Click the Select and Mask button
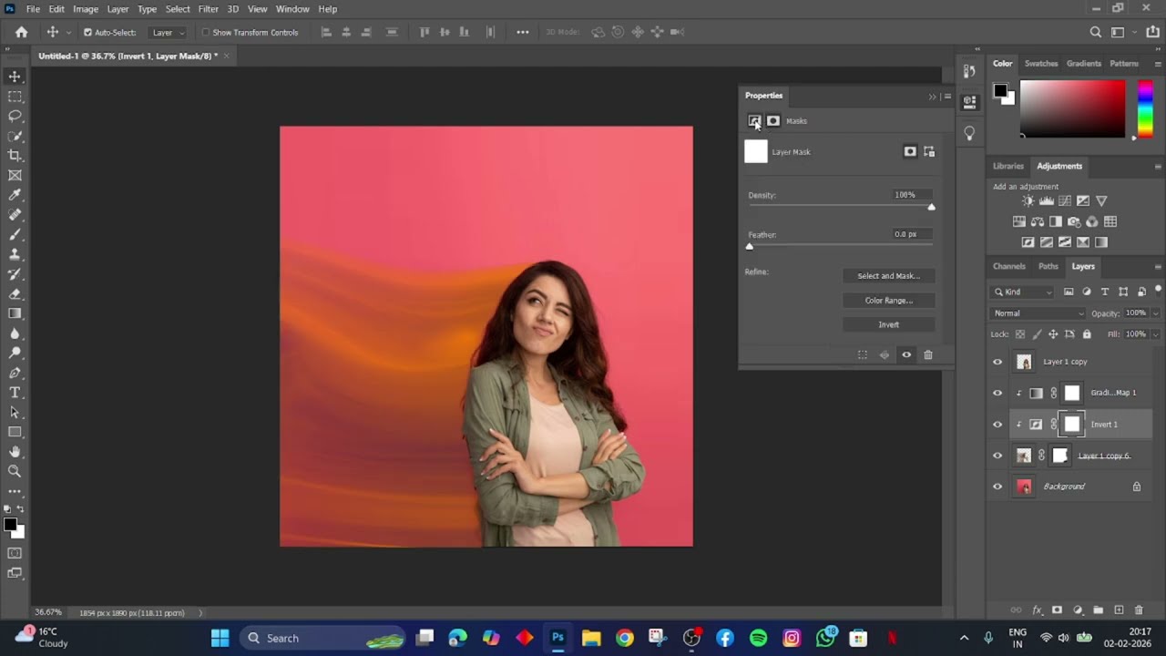Screen dimensions: 1166x656 pos(889,276)
